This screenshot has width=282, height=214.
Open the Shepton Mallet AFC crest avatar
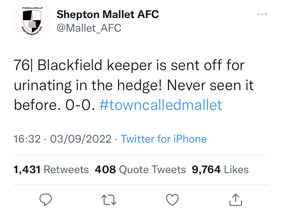32,22
